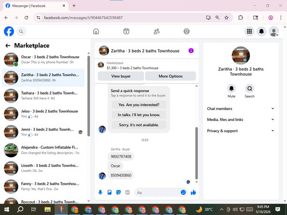This screenshot has height=215, width=287.
Task: Open Facebook notifications bell
Action: pos(261,32)
